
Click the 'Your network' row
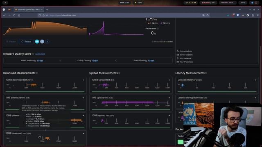pos(184,58)
